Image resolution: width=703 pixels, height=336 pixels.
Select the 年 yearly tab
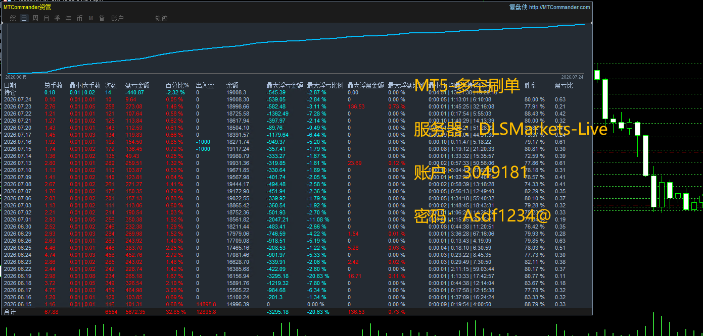(x=69, y=18)
